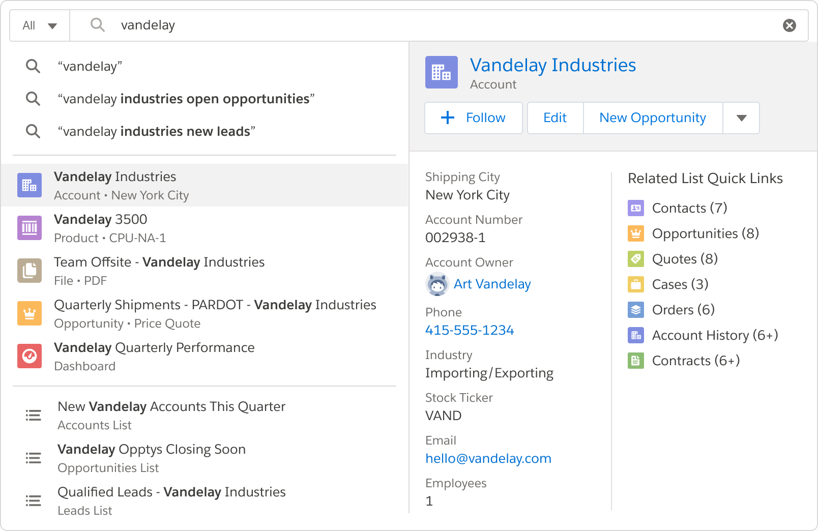Open the Art Vandelay owner link
Viewport: 818px width, 531px height.
(492, 284)
